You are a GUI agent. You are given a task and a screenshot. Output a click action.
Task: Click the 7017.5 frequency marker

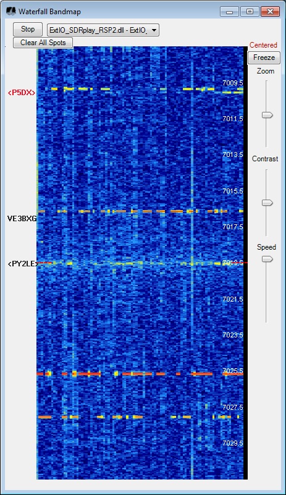point(233,227)
